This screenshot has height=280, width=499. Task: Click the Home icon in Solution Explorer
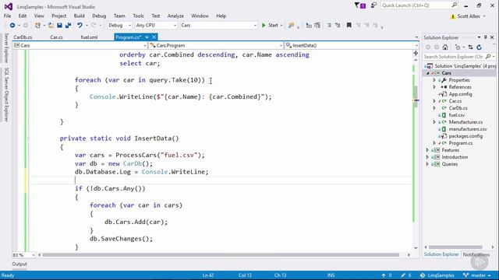click(x=445, y=47)
